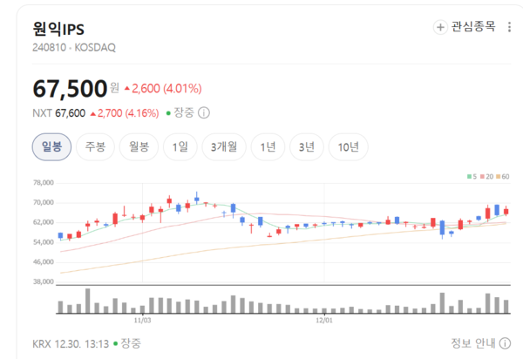Open the three-dot more options menu
The image size is (523, 359).
(510, 27)
